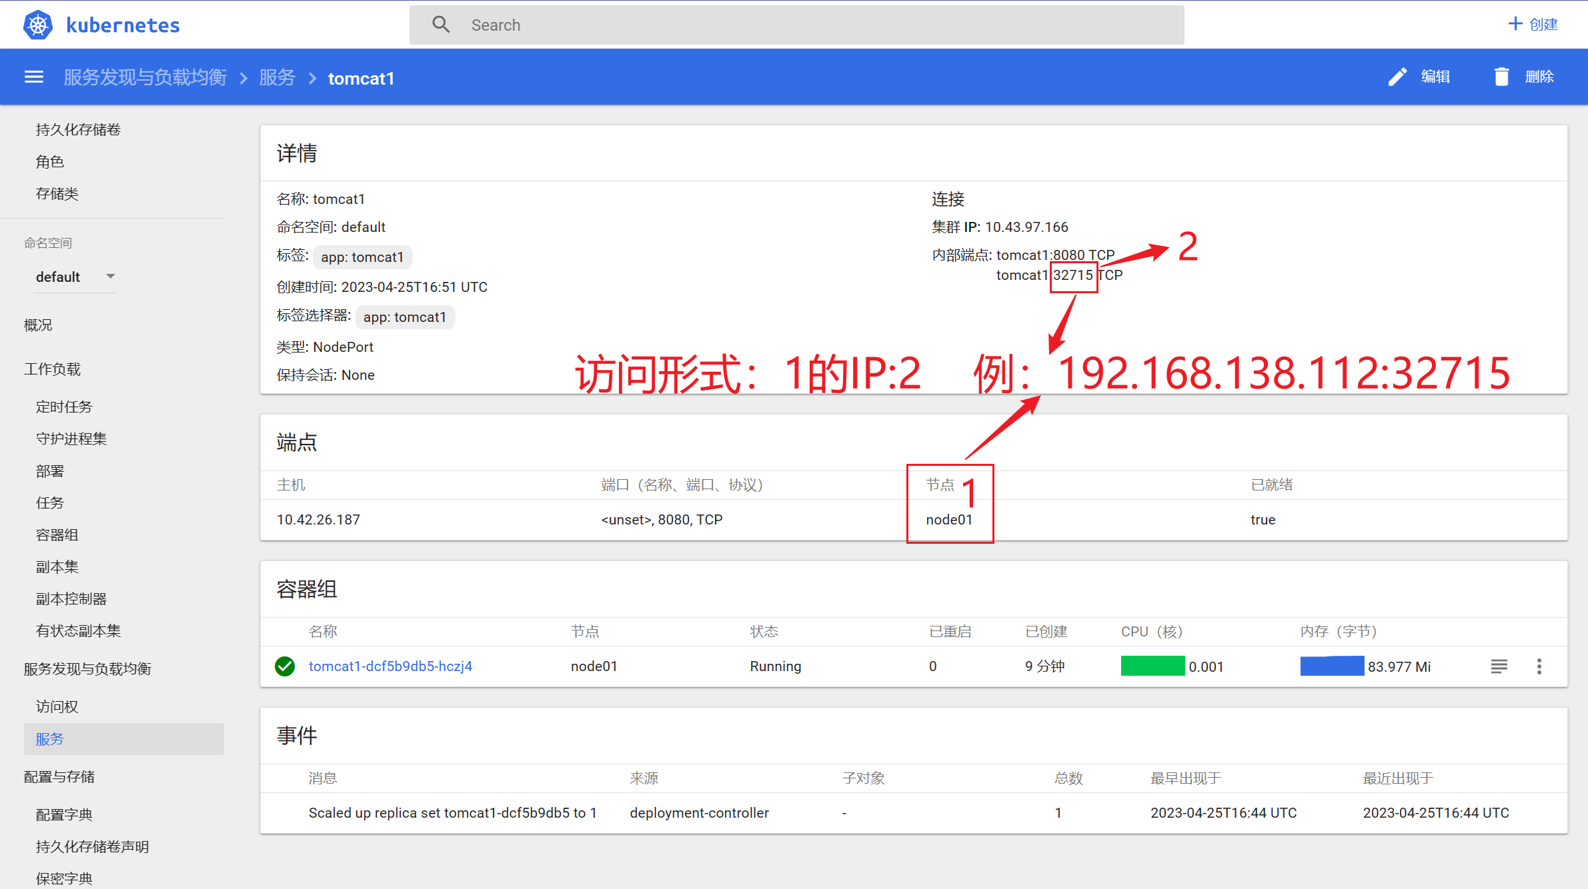Expand the default namespace dropdown
Screen dimensions: 1588x889
tap(111, 276)
